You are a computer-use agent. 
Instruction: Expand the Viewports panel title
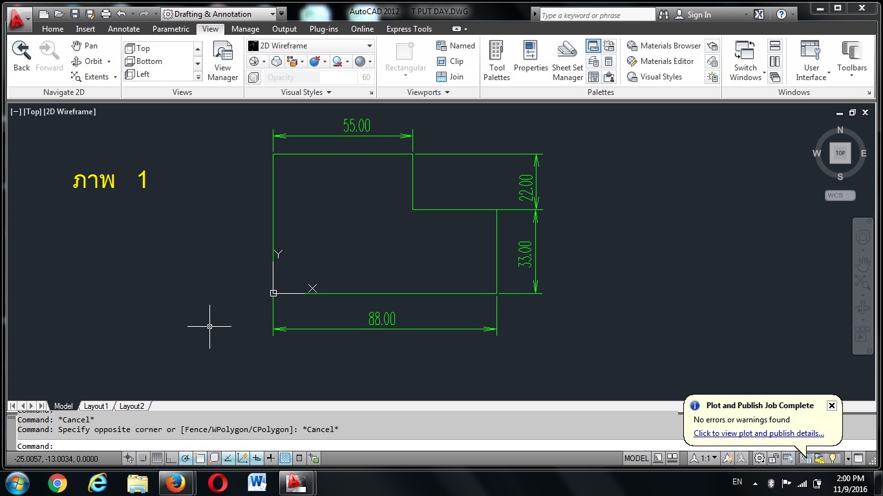point(428,92)
